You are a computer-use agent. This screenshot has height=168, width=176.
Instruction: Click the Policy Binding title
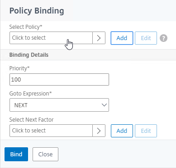[x=37, y=11]
